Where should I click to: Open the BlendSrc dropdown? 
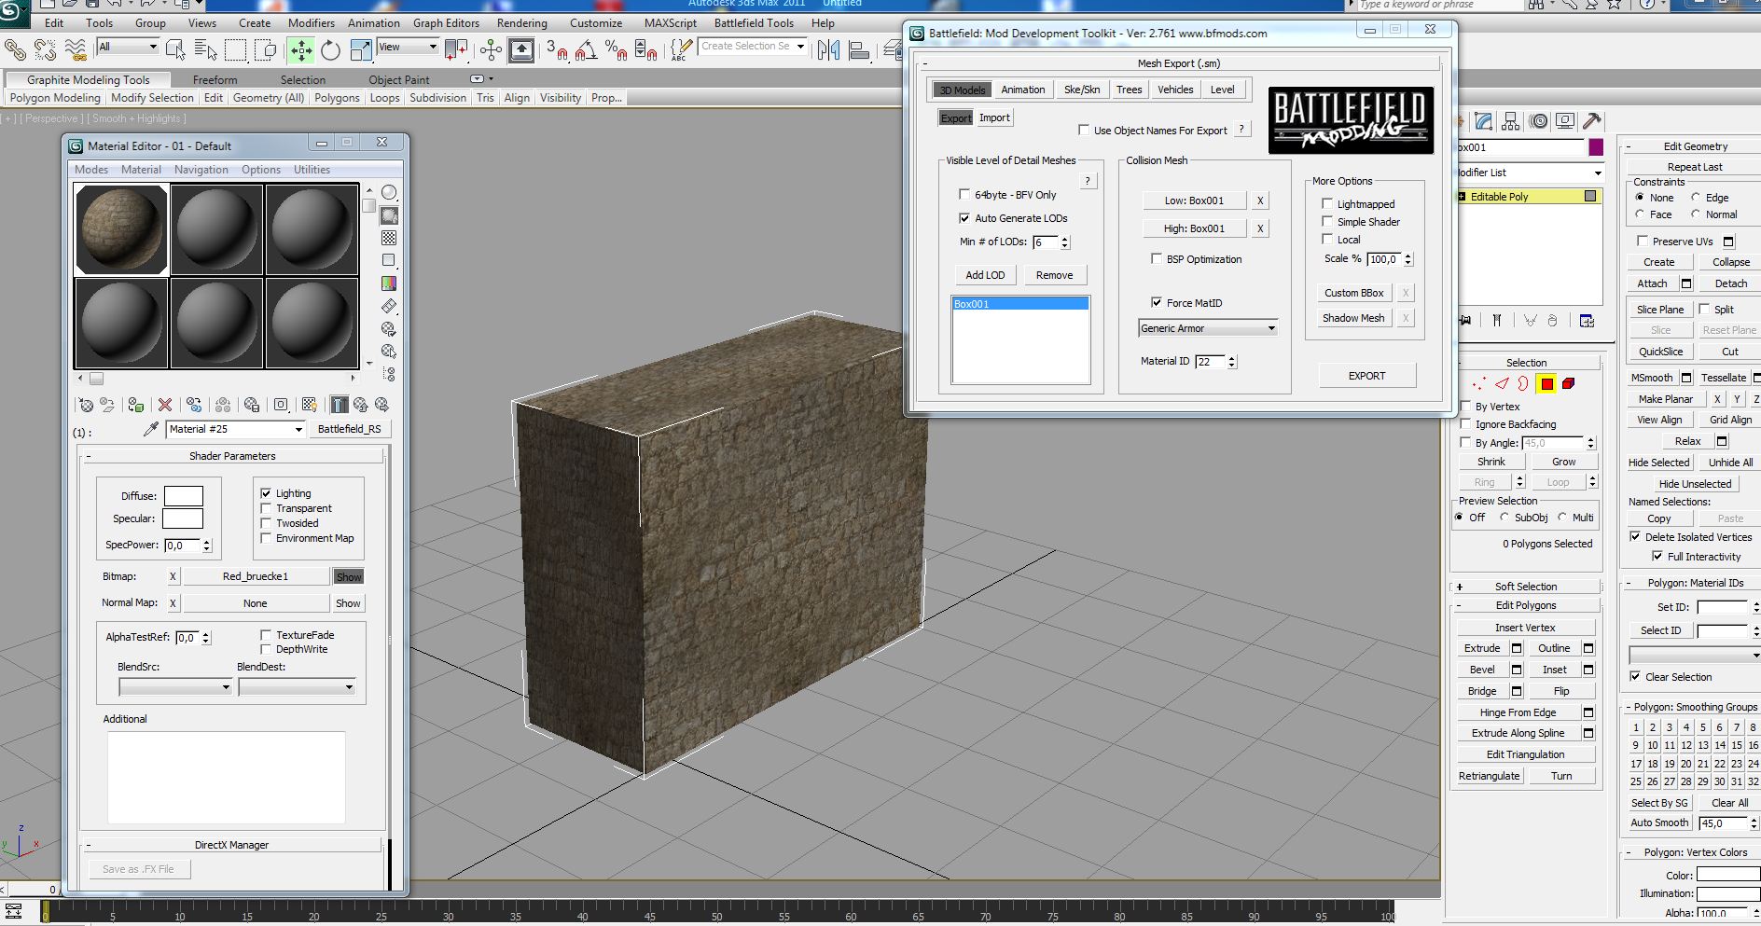175,687
